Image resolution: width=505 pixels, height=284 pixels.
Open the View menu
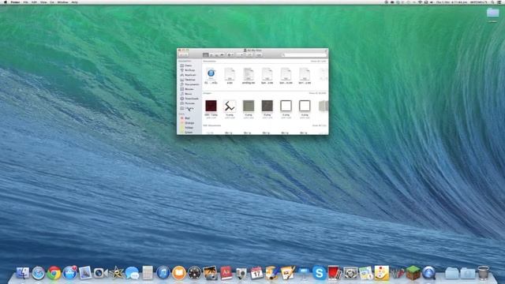point(43,2)
